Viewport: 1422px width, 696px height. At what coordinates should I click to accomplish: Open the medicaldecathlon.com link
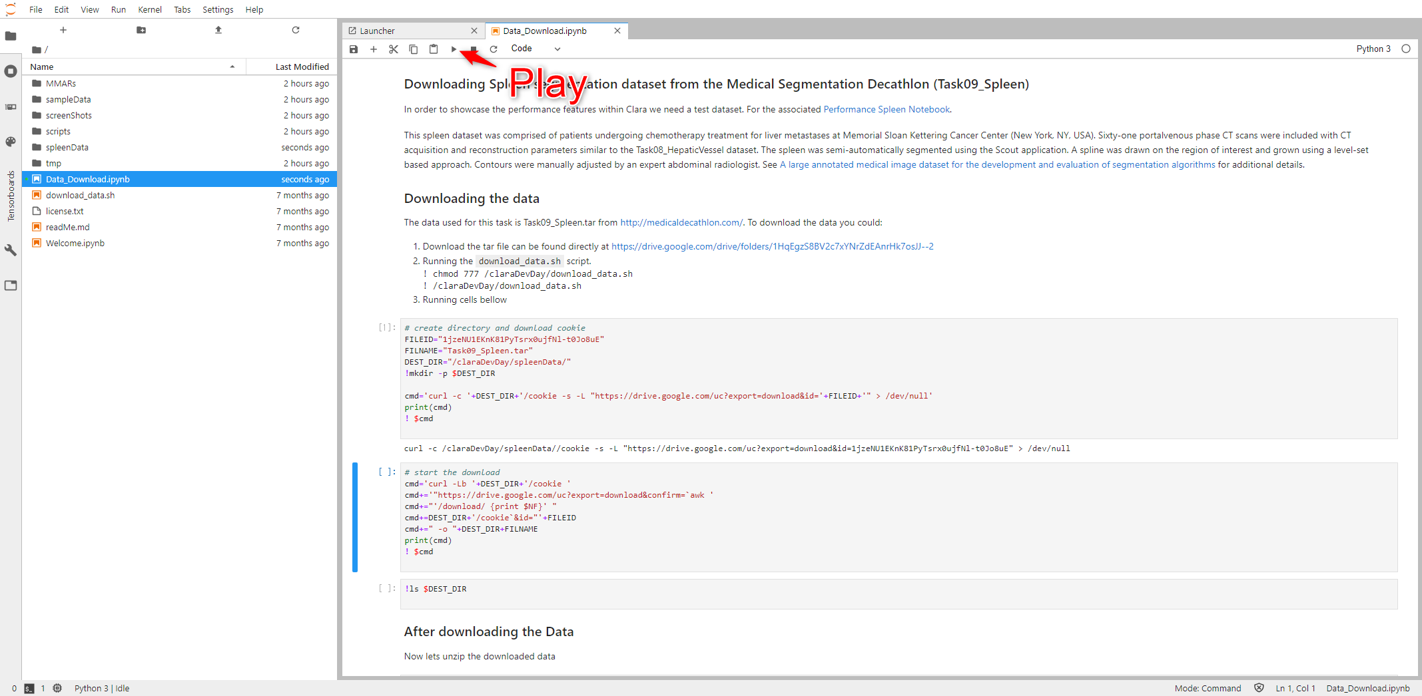pyautogui.click(x=681, y=222)
